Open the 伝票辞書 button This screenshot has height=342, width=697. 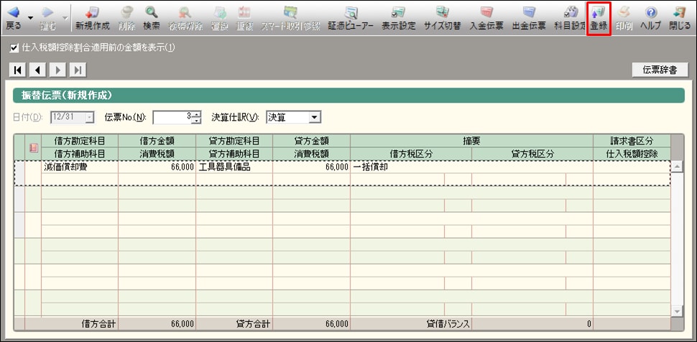(x=660, y=70)
